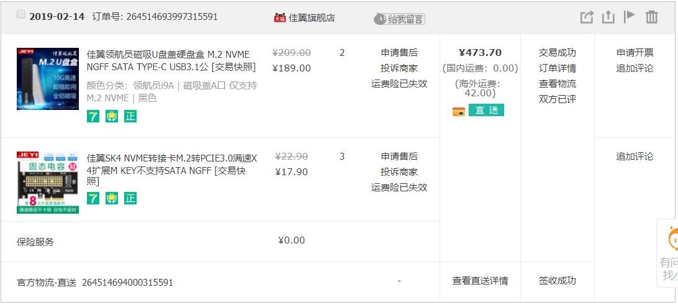Click the 保险服务 row label

coord(35,242)
